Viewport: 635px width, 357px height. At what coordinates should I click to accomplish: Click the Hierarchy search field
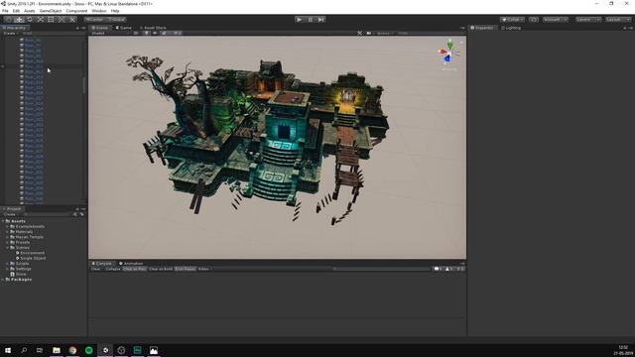tap(53, 33)
